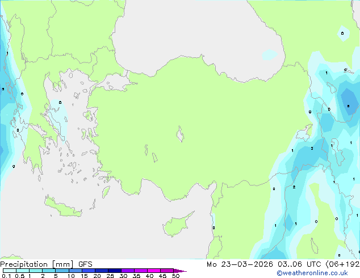Click the 0.1–0.5 mm lightest cyan legend swatch

click(x=10, y=271)
